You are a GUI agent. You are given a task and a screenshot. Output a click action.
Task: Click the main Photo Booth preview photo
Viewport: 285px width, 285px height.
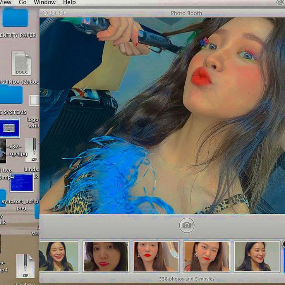point(162,116)
